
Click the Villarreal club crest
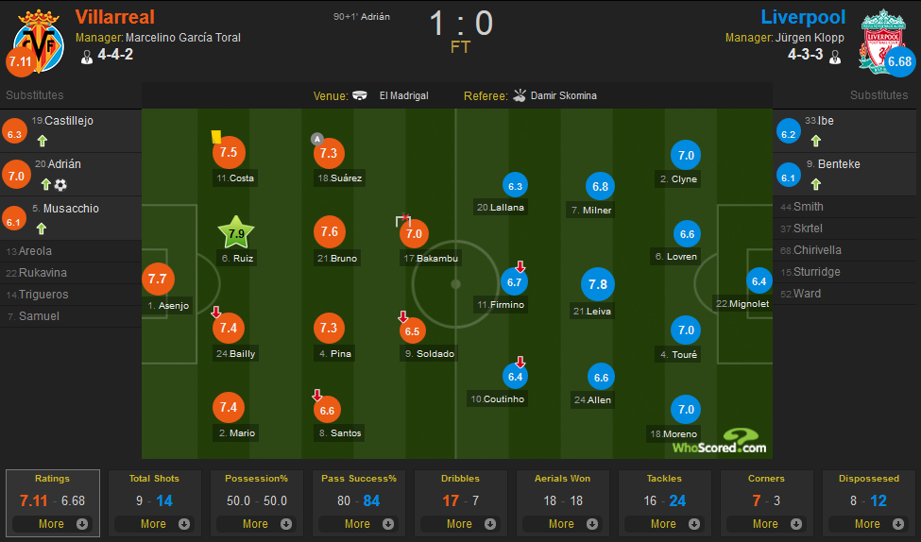(x=38, y=42)
